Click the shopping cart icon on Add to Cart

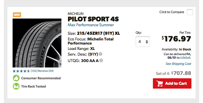[160, 83]
